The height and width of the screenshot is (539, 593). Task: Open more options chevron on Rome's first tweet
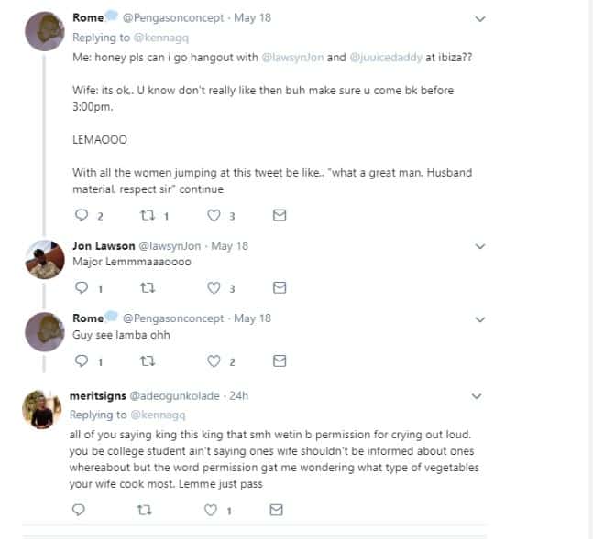click(480, 18)
